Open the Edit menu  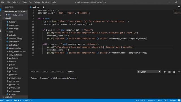coord(8,2)
